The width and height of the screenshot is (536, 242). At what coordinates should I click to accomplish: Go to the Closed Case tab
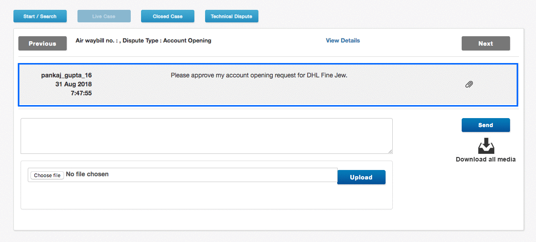[167, 17]
